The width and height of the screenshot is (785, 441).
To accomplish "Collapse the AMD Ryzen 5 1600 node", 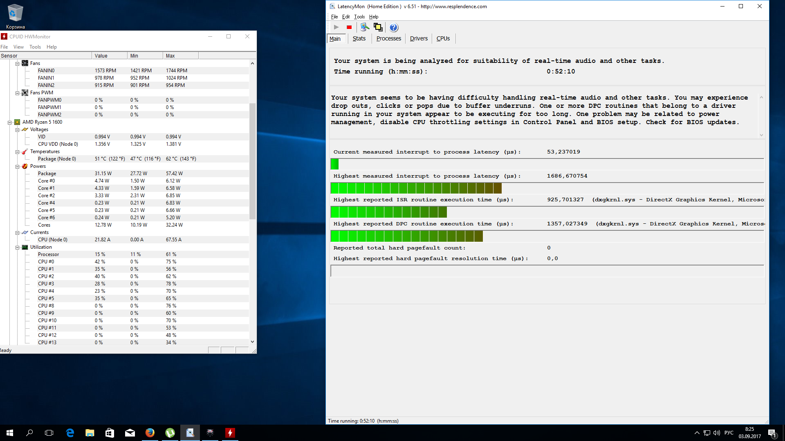I will [x=10, y=122].
